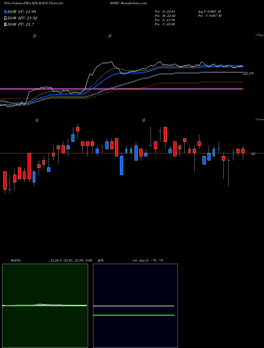Screen dimensions: 264x348
Task: Click the 22 price label beside candlestick chart
Action: click(x=253, y=153)
